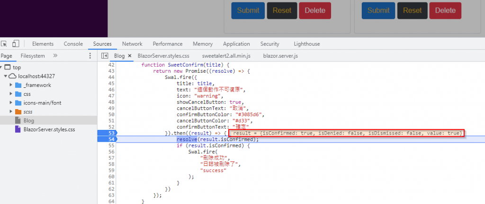
Task: Expand the _framework folder arrow
Action: [x=11, y=85]
